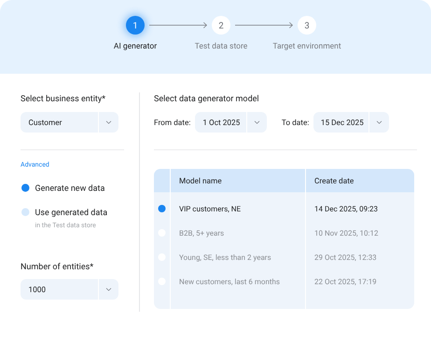Click the 1000 entities field
This screenshot has width=431, height=350.
click(x=59, y=289)
